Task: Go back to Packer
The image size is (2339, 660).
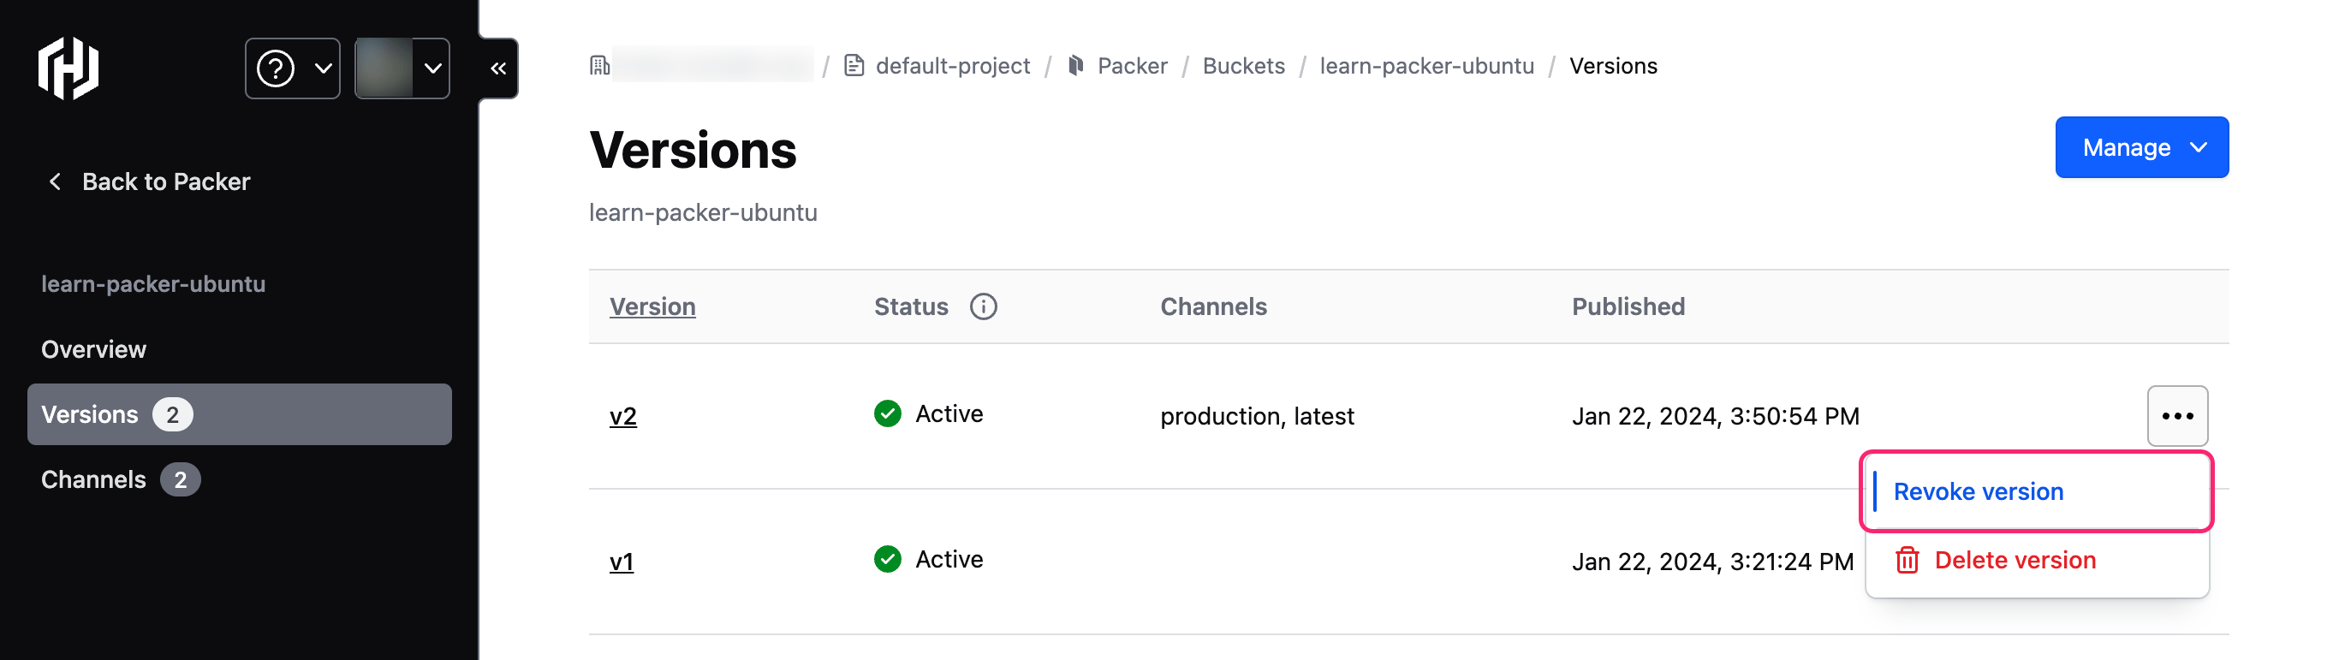Action: (x=150, y=181)
